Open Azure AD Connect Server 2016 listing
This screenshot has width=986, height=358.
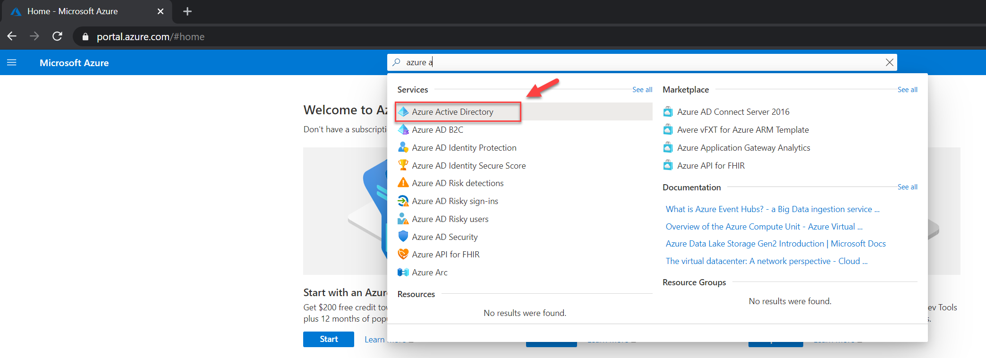click(x=733, y=111)
